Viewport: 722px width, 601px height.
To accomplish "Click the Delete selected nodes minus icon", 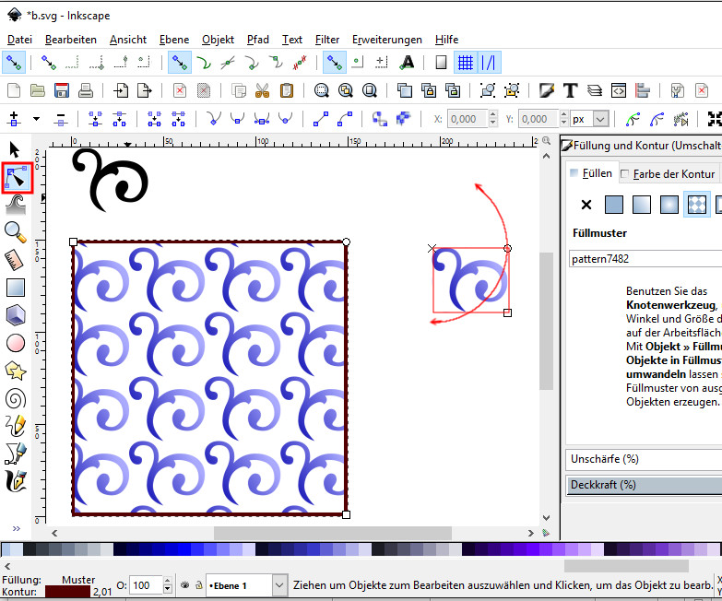I will pyautogui.click(x=61, y=119).
